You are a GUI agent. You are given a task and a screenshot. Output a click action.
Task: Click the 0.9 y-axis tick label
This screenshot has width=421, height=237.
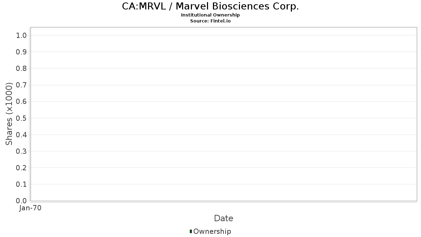coord(21,52)
